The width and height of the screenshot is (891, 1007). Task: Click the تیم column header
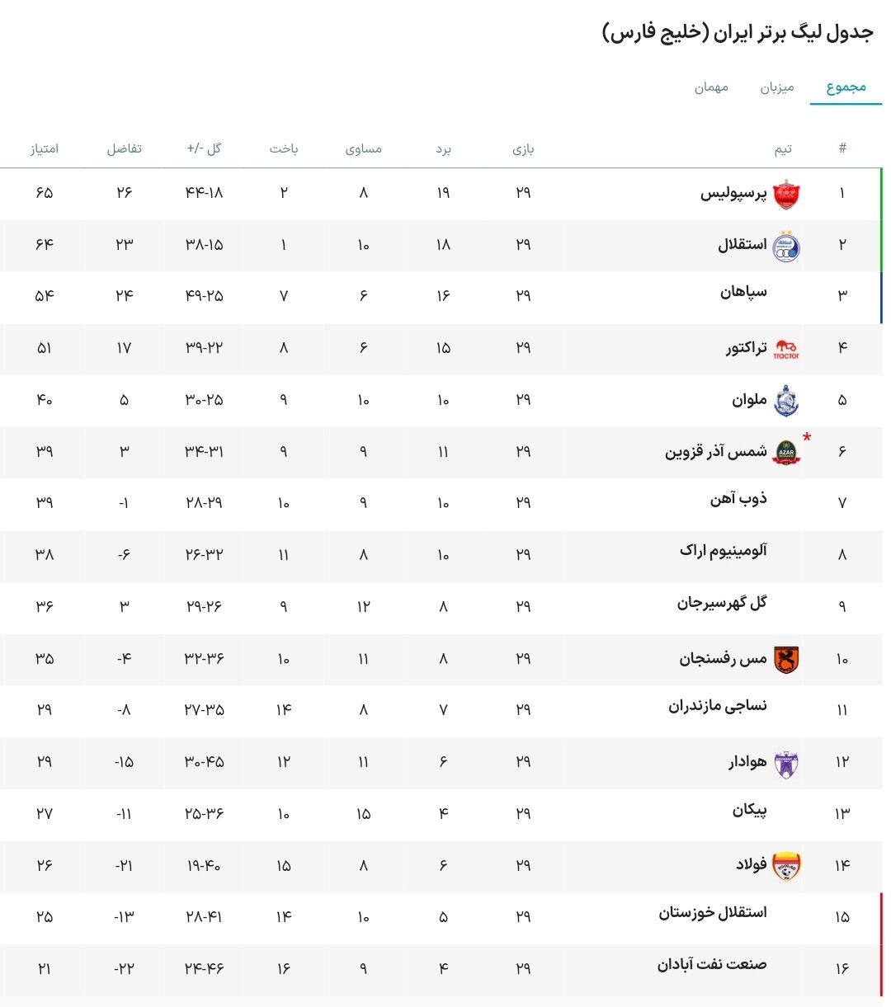[x=783, y=148]
